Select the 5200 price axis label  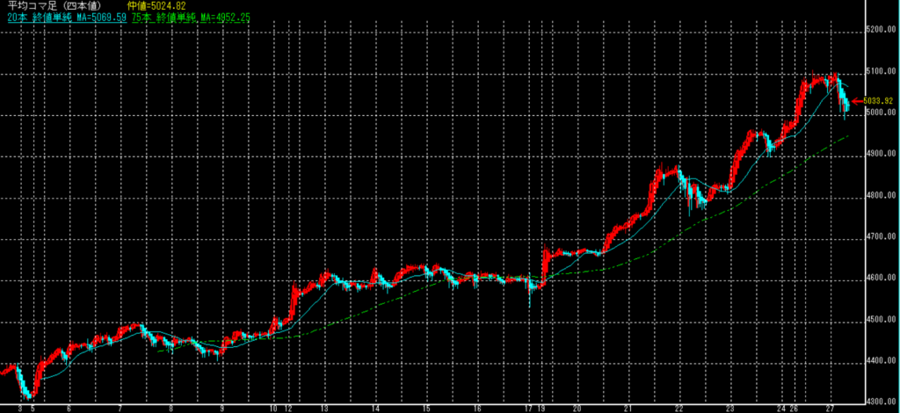[880, 31]
